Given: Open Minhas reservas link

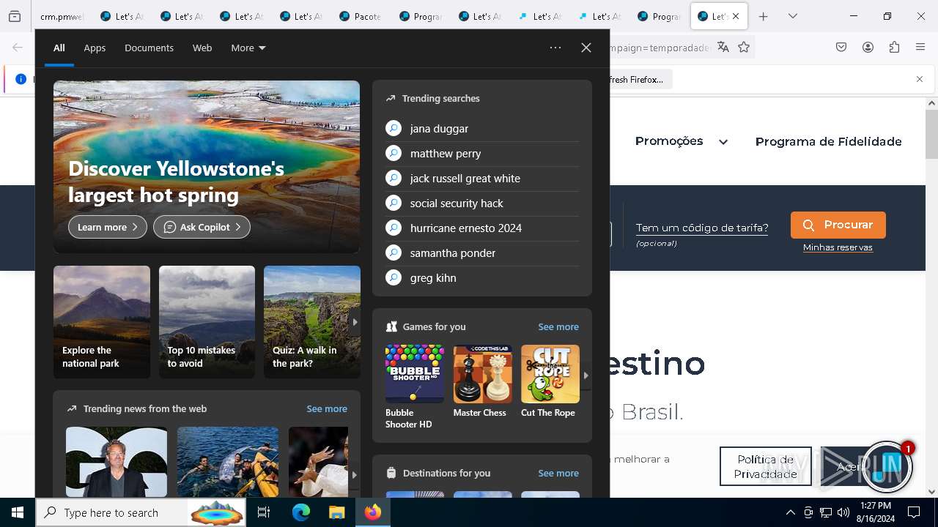Looking at the screenshot, I should pyautogui.click(x=838, y=247).
